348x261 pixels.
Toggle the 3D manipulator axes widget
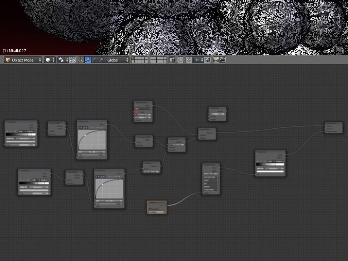click(81, 60)
